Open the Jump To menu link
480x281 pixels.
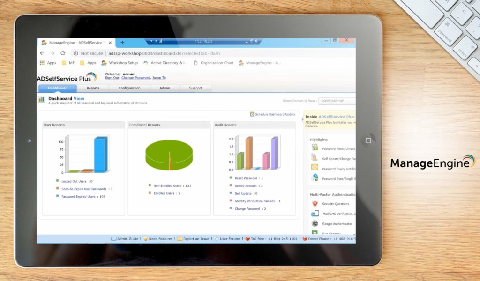pyautogui.click(x=159, y=78)
